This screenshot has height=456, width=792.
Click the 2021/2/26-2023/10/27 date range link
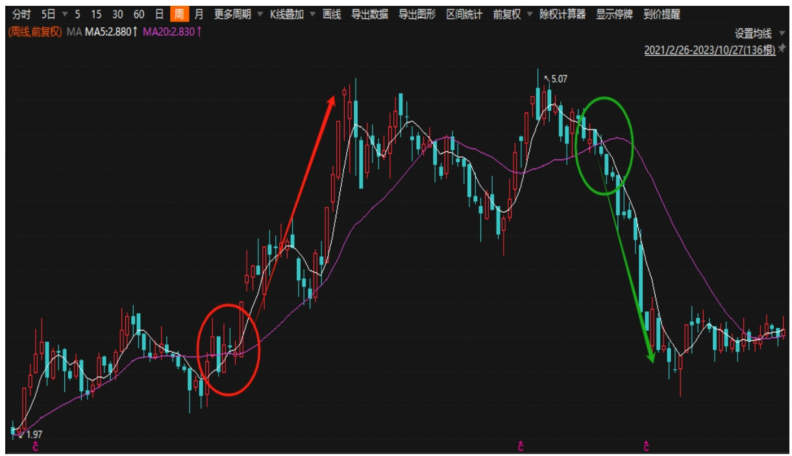tap(709, 51)
